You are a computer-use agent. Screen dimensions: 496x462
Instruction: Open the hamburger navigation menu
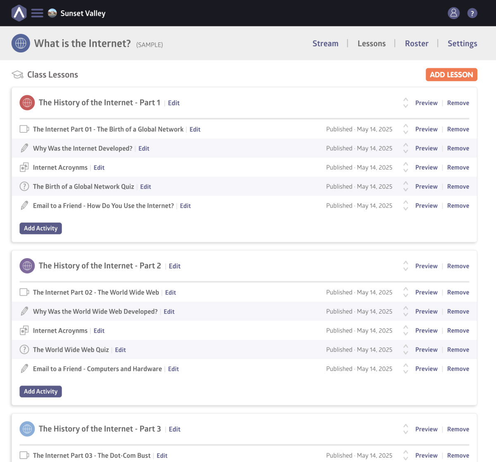coord(37,13)
